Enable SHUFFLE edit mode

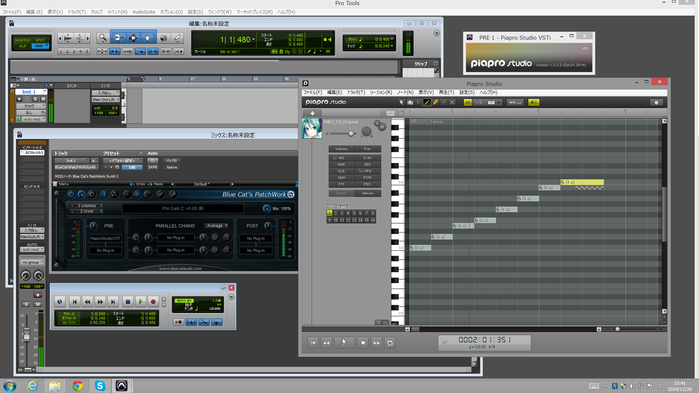23,40
